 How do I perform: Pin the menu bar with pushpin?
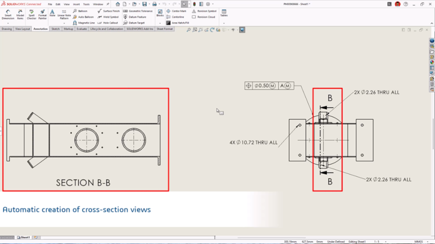108,4
